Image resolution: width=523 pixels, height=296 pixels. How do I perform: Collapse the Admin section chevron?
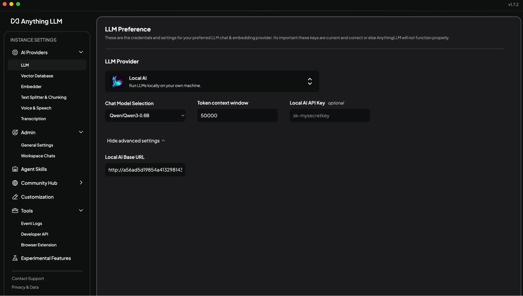[x=81, y=132]
